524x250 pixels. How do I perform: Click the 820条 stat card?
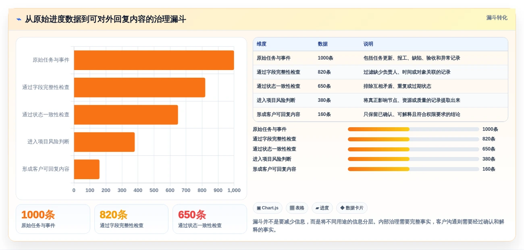(131, 219)
